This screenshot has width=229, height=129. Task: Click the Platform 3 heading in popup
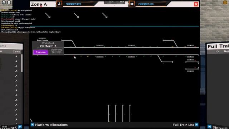pyautogui.click(x=48, y=46)
